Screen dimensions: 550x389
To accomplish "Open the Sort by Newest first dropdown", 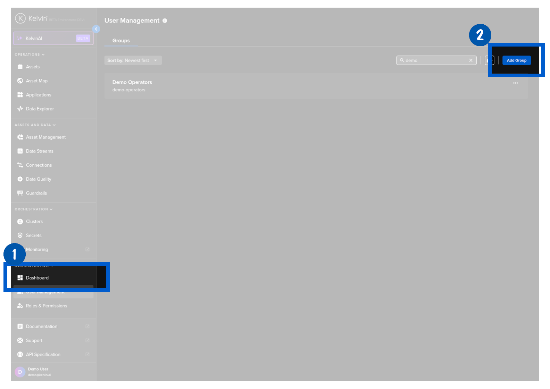I will (133, 60).
